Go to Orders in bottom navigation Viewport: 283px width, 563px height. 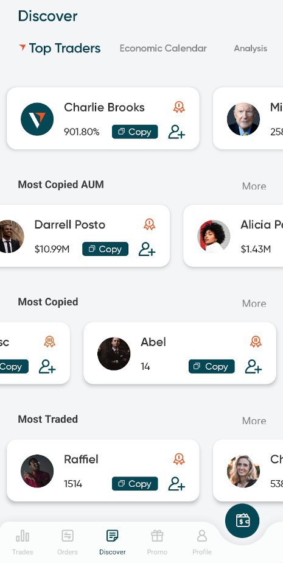pyautogui.click(x=68, y=542)
